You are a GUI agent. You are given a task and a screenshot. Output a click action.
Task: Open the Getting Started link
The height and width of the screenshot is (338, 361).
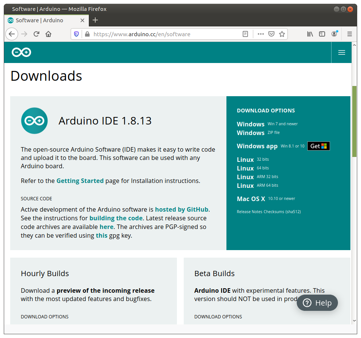click(80, 181)
